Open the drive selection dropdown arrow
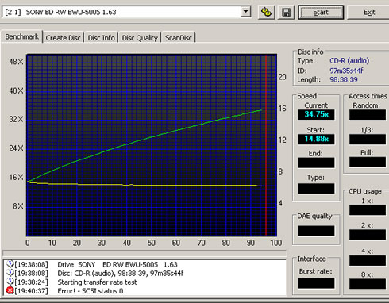The height and width of the screenshot is (303, 389). pyautogui.click(x=246, y=12)
